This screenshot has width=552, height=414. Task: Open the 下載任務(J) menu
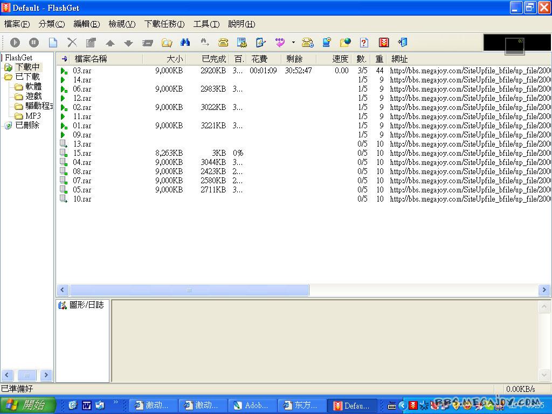(164, 24)
